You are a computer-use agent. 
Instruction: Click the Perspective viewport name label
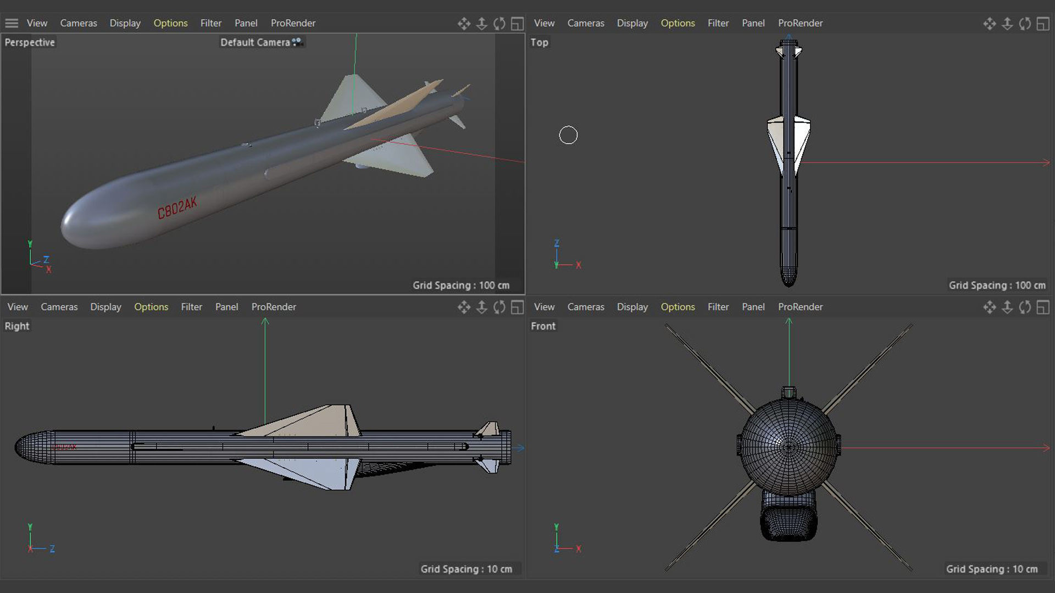[x=30, y=42]
